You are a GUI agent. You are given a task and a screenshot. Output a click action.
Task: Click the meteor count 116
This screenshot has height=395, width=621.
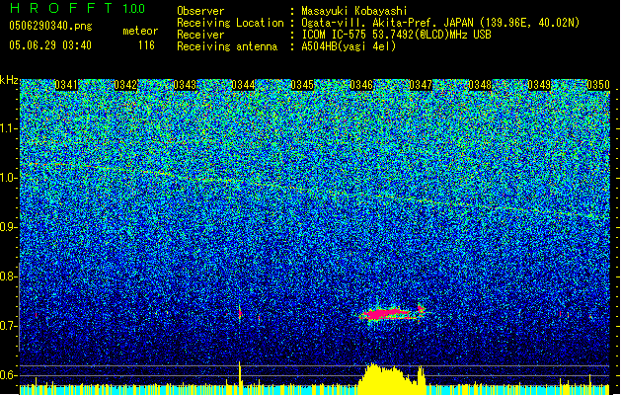pos(146,45)
